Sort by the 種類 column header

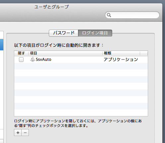pos(121,53)
